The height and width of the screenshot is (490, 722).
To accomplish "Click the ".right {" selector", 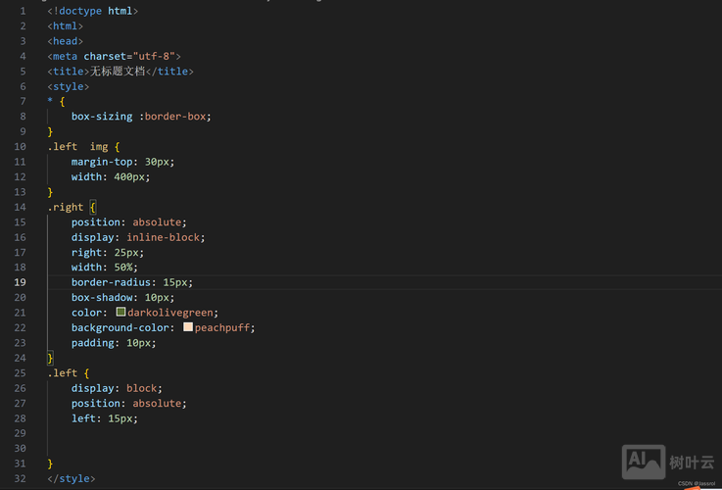I will (72, 207).
